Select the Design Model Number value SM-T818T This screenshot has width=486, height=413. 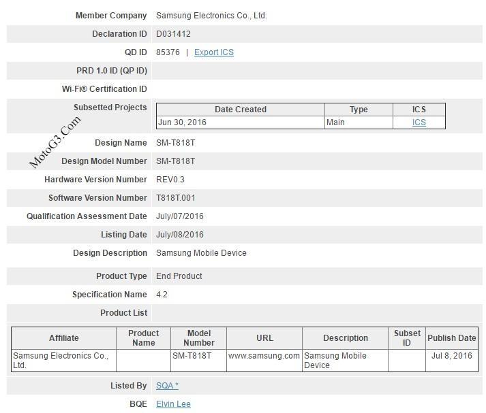(x=175, y=161)
